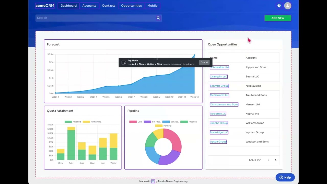The height and width of the screenshot is (184, 327).
Task: Click the Kuphal Inc account cell
Action: (252, 114)
